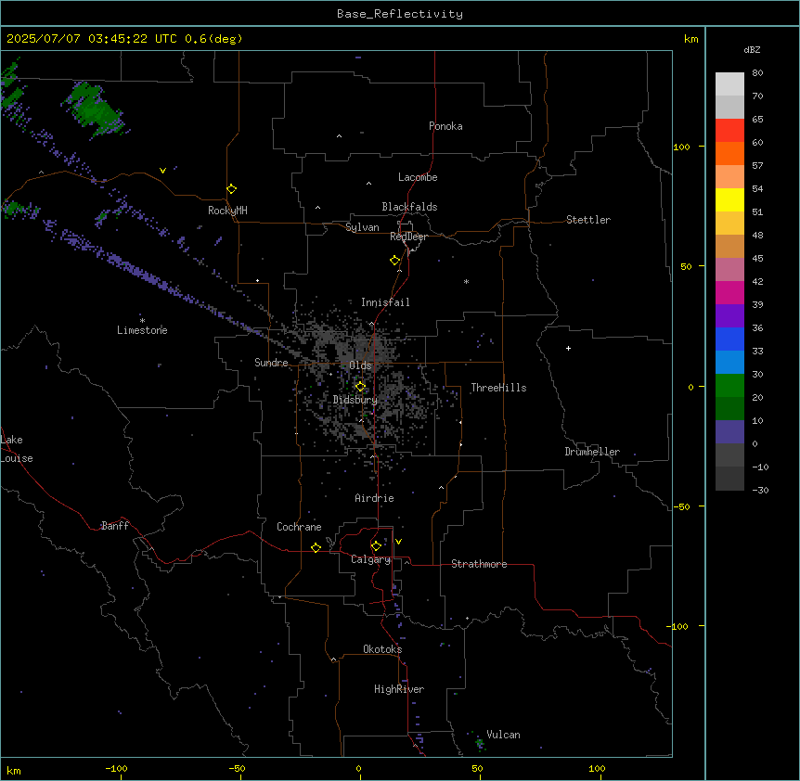Click the -50 tick label on the right axis

[x=681, y=506]
